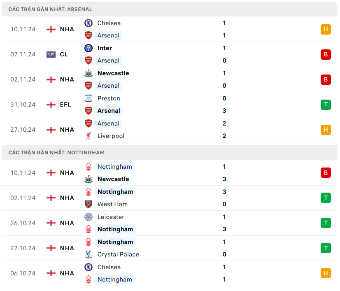
Task: Click the Preston club crest icon
Action: (x=88, y=98)
